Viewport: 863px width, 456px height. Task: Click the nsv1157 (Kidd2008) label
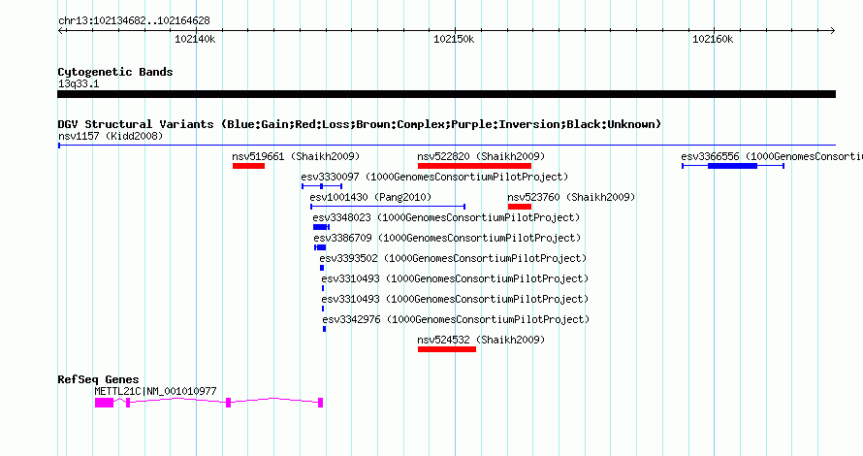111,136
